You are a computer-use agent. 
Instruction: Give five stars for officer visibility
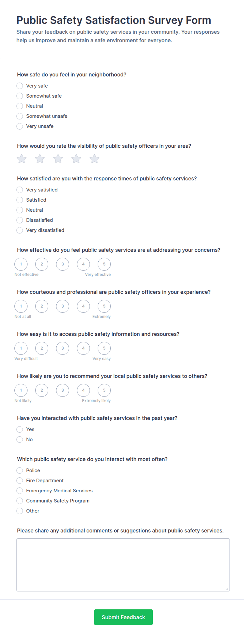[94, 159]
